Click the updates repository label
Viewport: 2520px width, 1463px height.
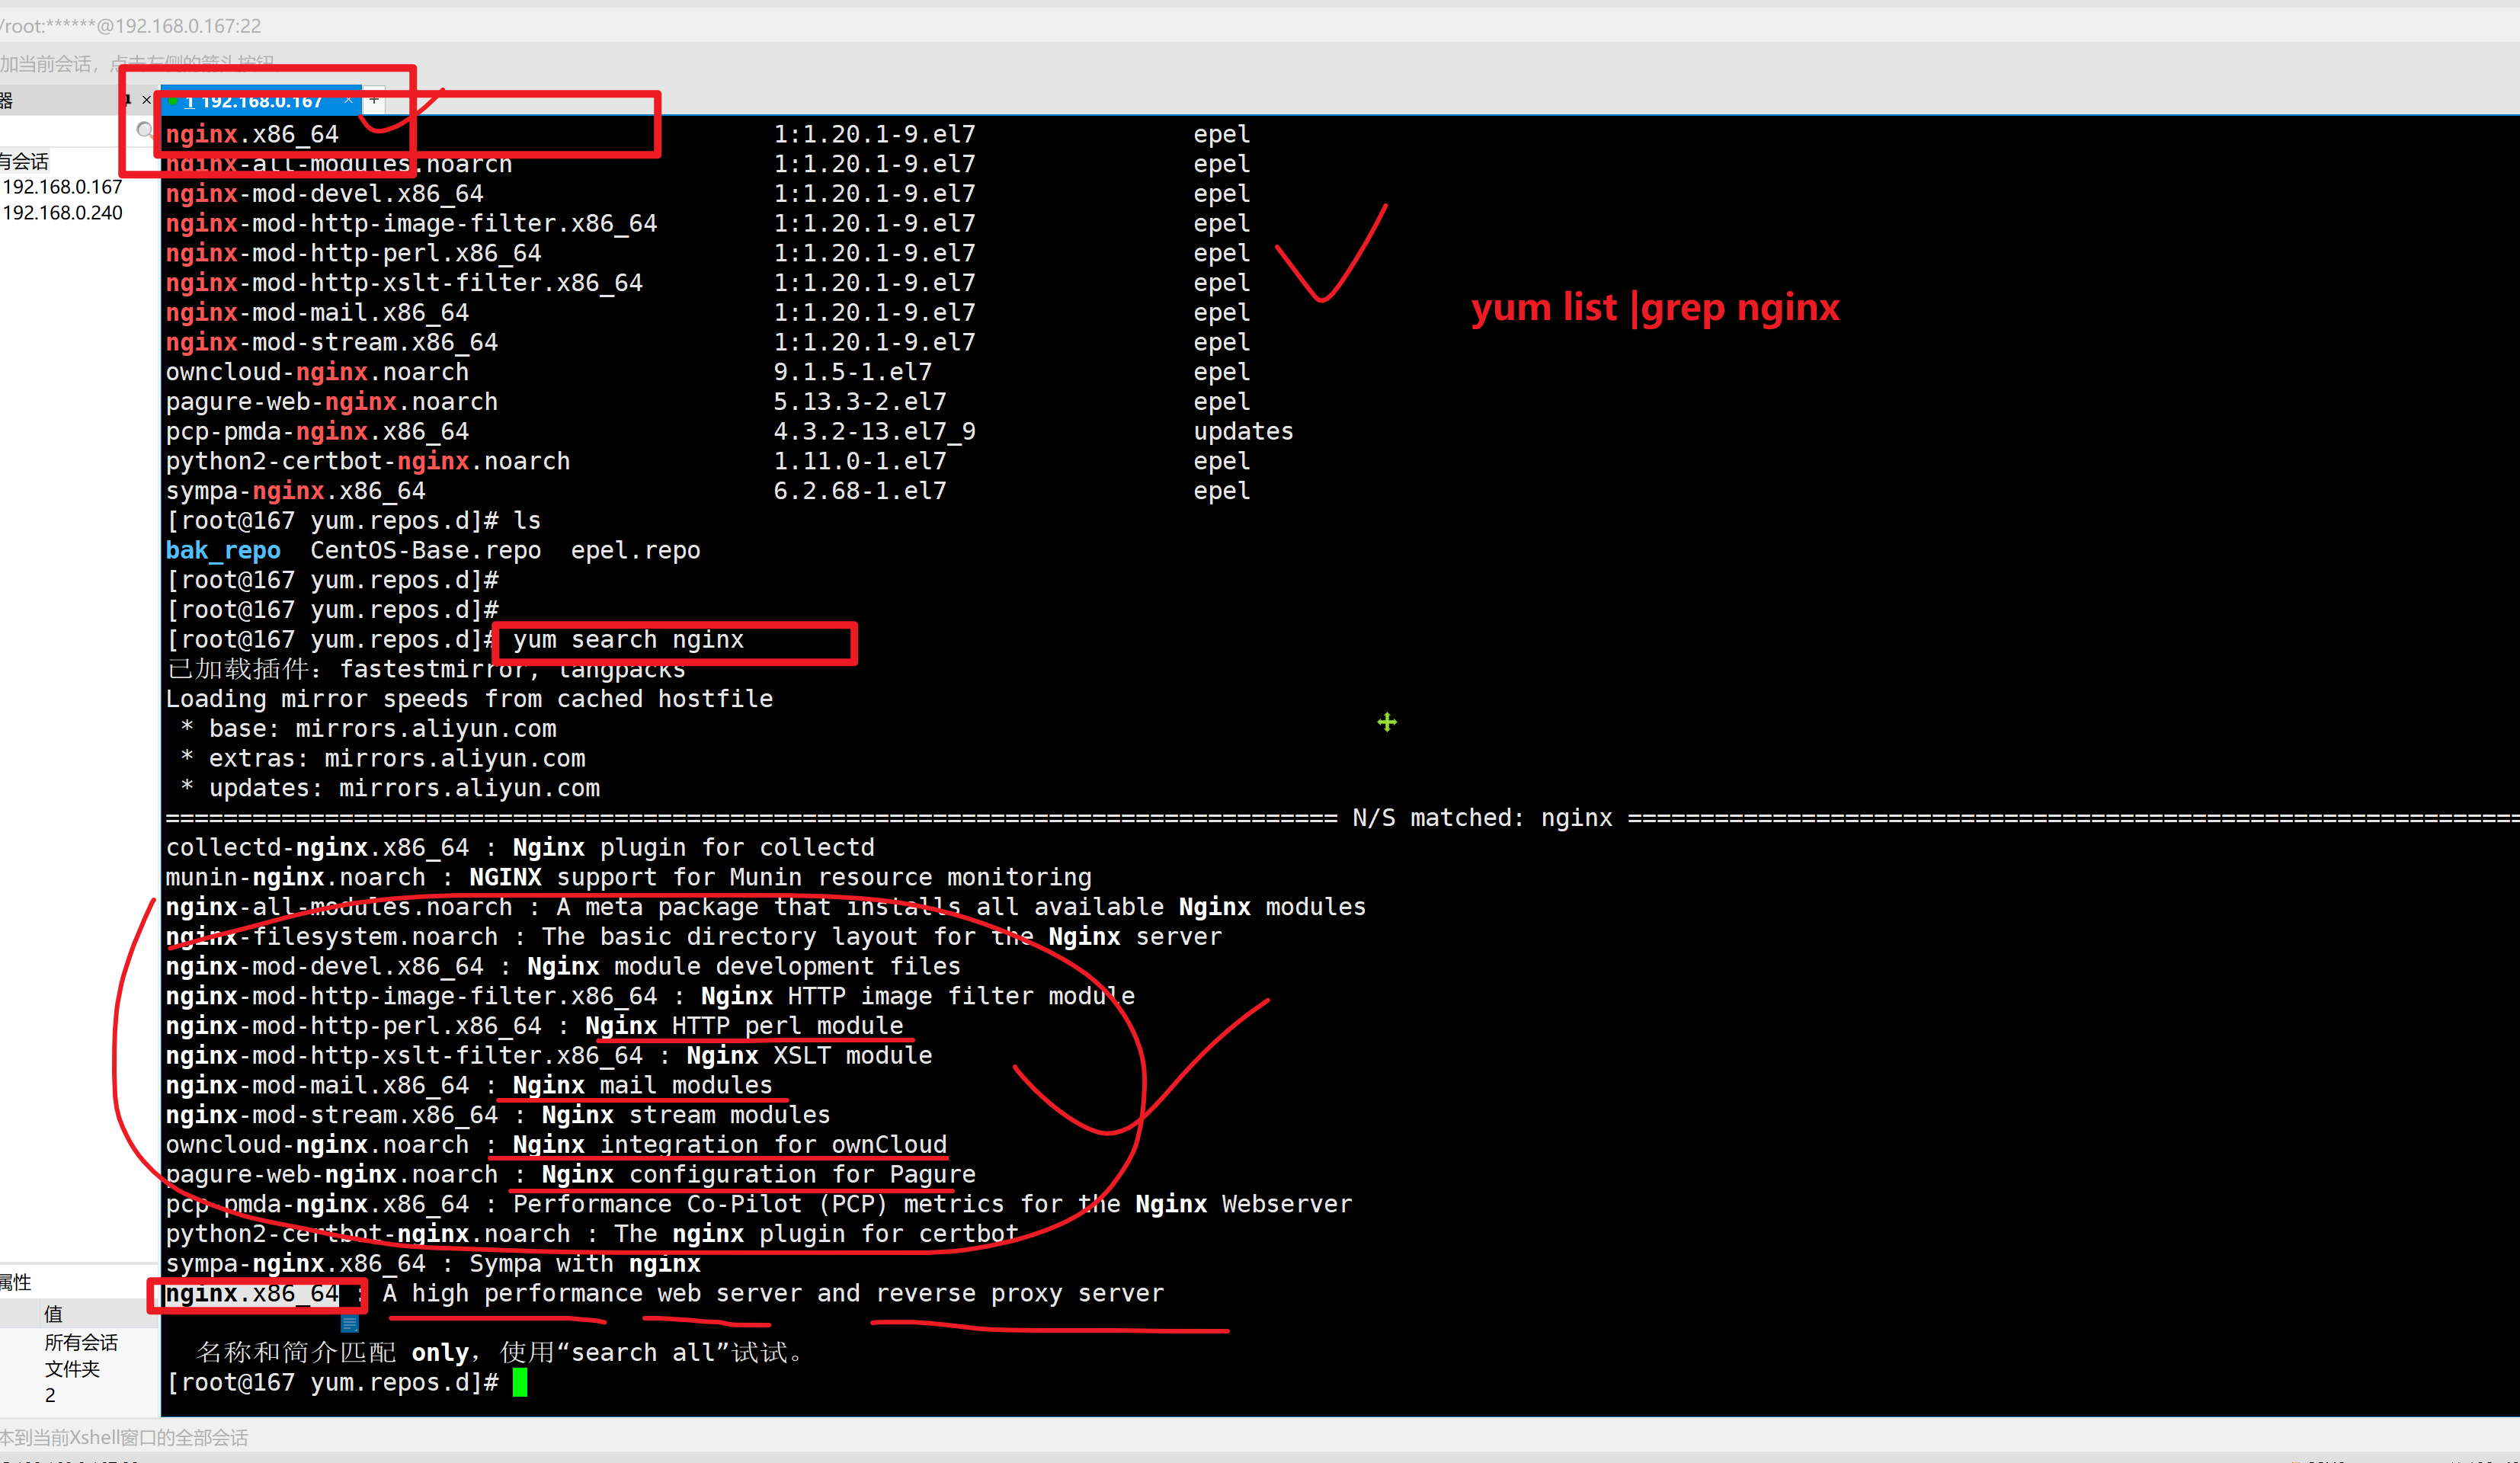click(1243, 432)
